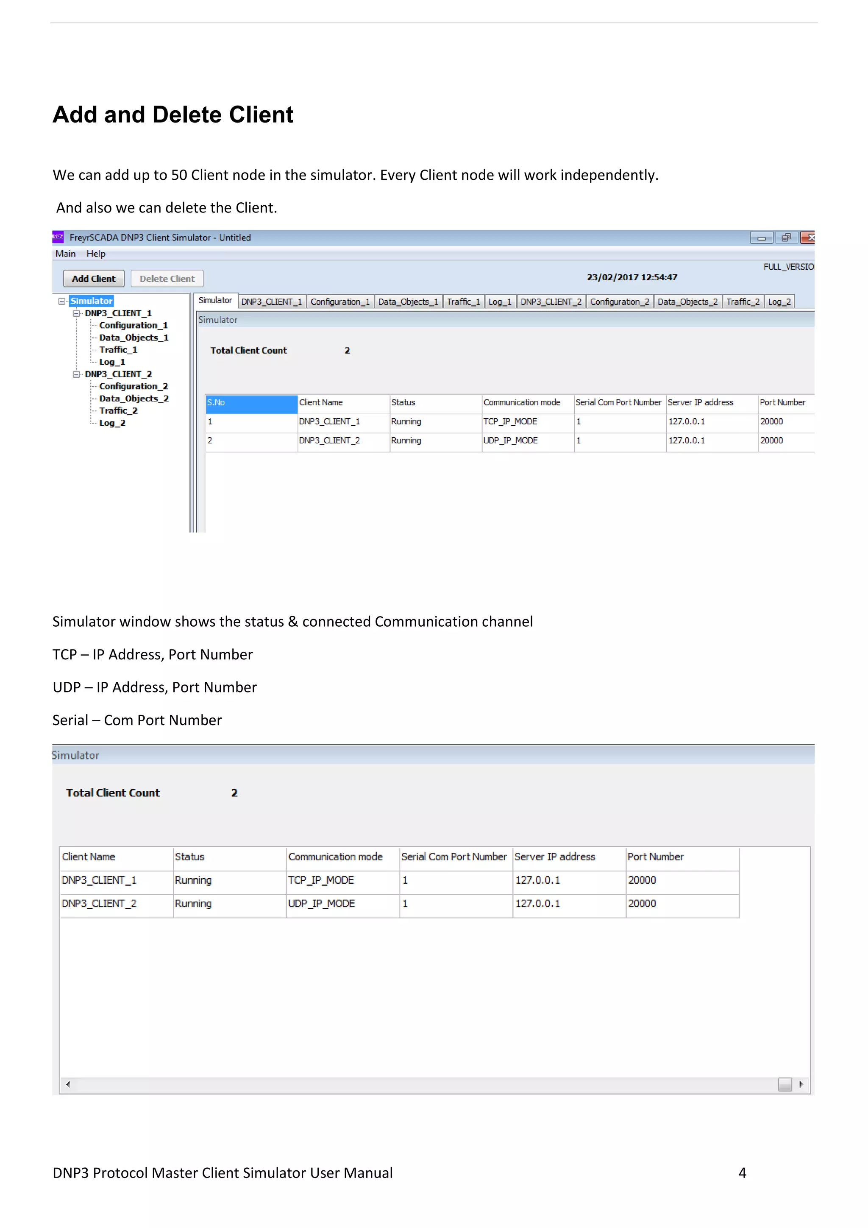This screenshot has width=868, height=1228.
Task: Select Configuration_1 tree item
Action: click(x=134, y=325)
